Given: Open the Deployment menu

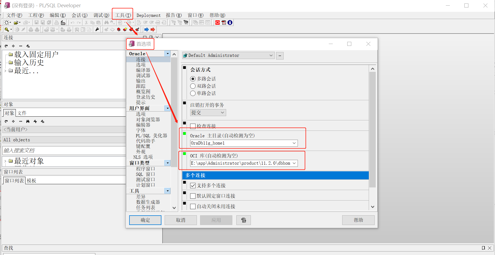Looking at the screenshot, I should click(x=149, y=15).
